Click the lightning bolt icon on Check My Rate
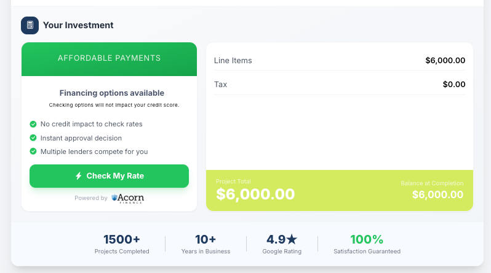 79,176
